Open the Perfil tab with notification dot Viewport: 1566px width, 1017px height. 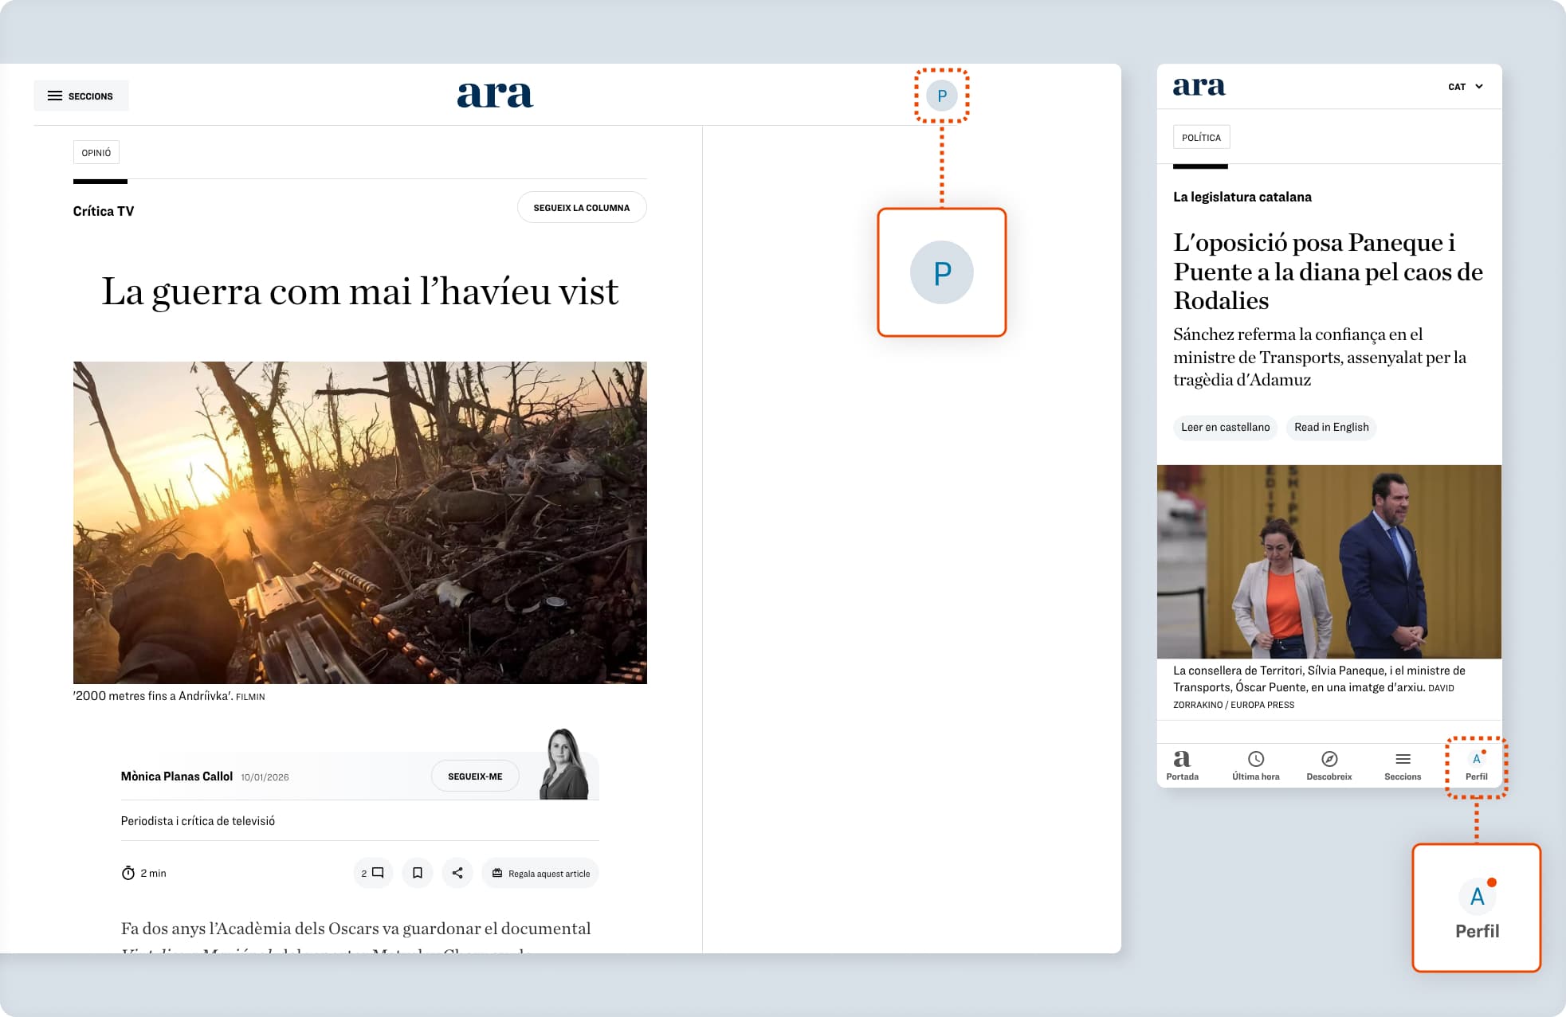[1476, 765]
